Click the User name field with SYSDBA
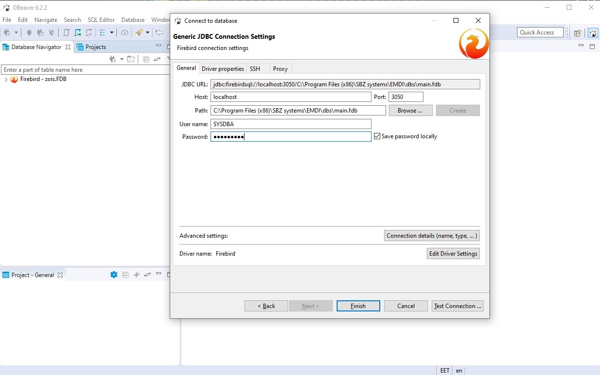The width and height of the screenshot is (600, 375). pyautogui.click(x=291, y=124)
